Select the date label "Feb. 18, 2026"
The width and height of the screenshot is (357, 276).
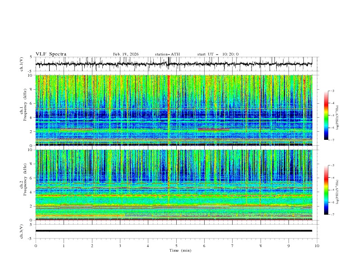tap(126, 54)
